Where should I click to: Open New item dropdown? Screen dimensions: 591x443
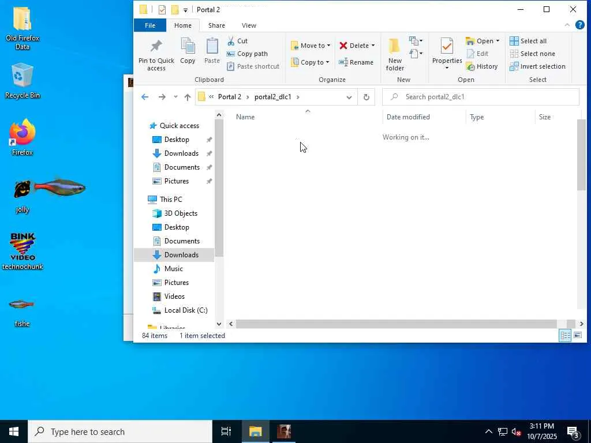416,41
